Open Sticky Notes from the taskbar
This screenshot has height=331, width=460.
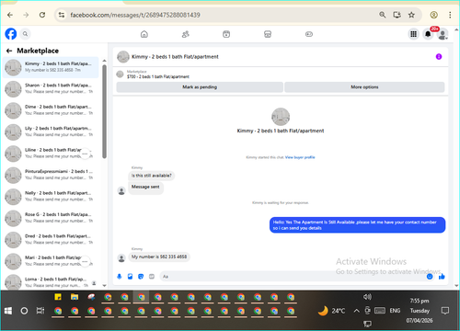[x=58, y=297]
